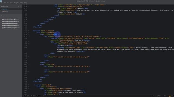Click the Brackets app icon in title bar
The height and width of the screenshot is (97, 174).
click(x=1, y=1)
